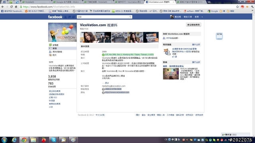Open the last bookmark folder in bookmarks bar
The height and width of the screenshot is (143, 255).
[230, 11]
